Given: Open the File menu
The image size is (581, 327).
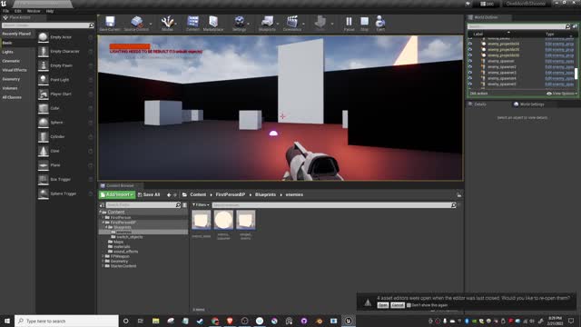Looking at the screenshot, I should [6, 11].
